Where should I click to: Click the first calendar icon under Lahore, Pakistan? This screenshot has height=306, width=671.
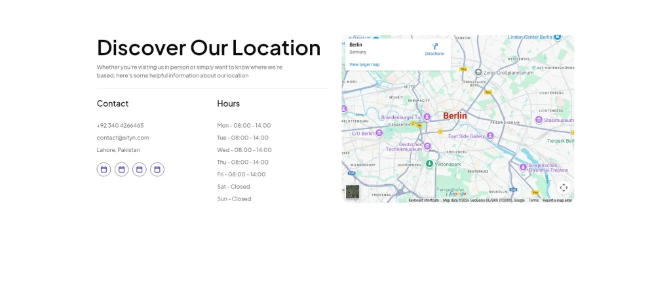point(104,170)
